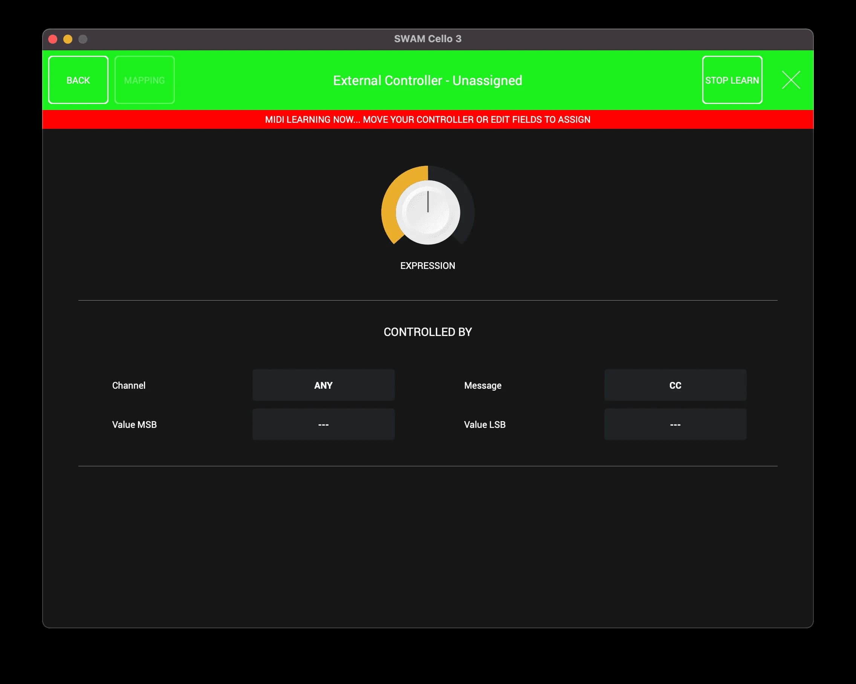Click STOP LEARN to end MIDI learning

click(732, 80)
